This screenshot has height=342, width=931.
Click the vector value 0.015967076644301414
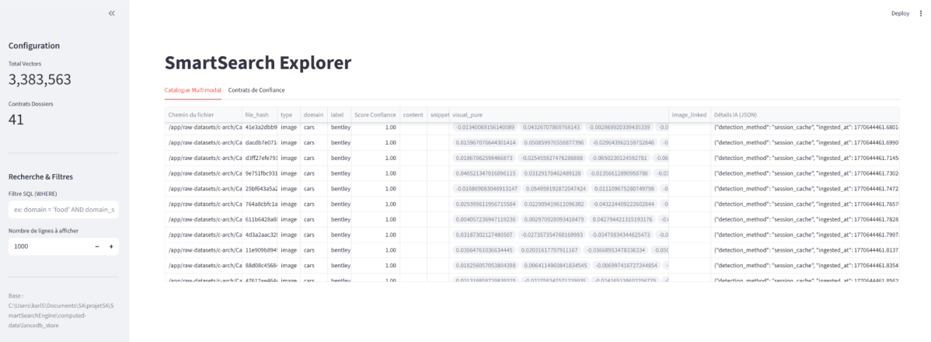pyautogui.click(x=483, y=142)
